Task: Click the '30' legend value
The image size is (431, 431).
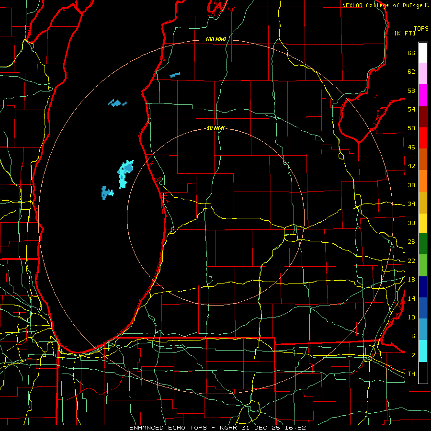Action: [x=411, y=223]
